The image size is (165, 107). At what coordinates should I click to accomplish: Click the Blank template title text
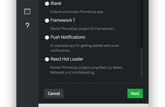[x=56, y=3]
